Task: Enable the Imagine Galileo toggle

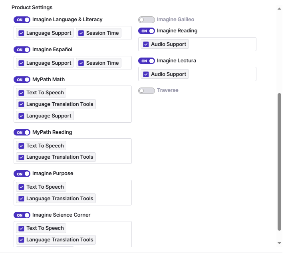Action: pos(147,20)
